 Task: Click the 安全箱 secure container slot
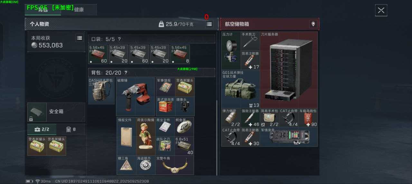click(56, 112)
